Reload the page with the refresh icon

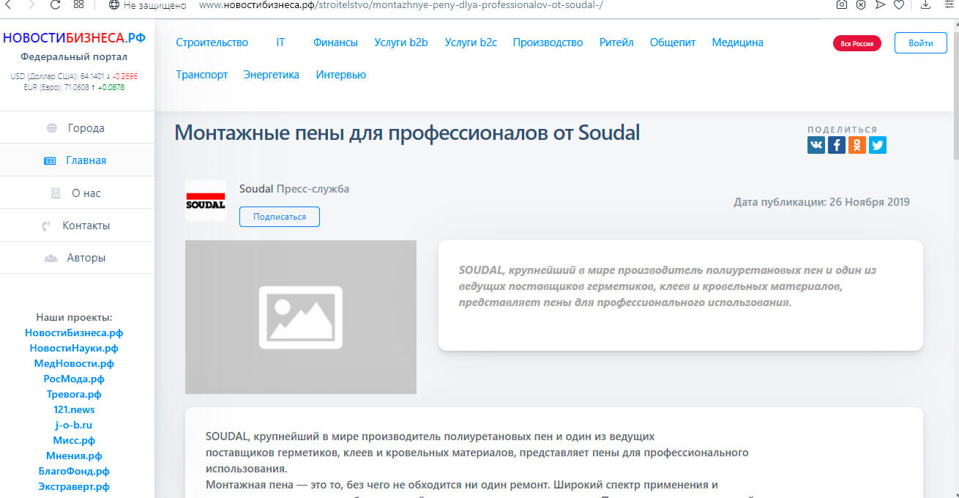[x=55, y=4]
